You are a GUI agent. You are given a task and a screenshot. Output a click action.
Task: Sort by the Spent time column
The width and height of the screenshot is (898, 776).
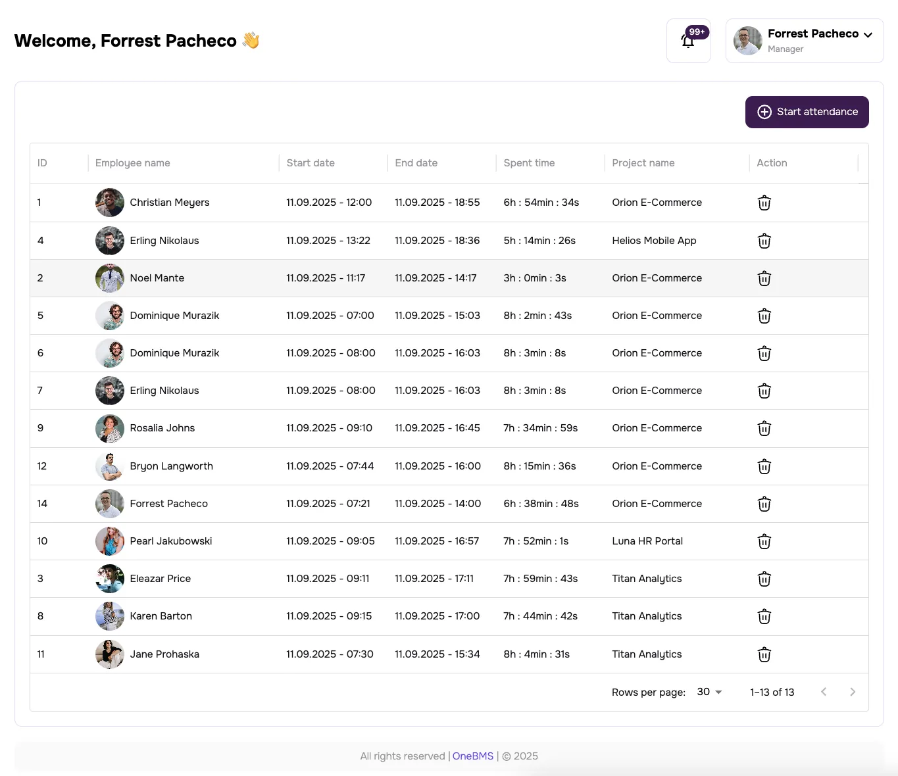pyautogui.click(x=529, y=162)
